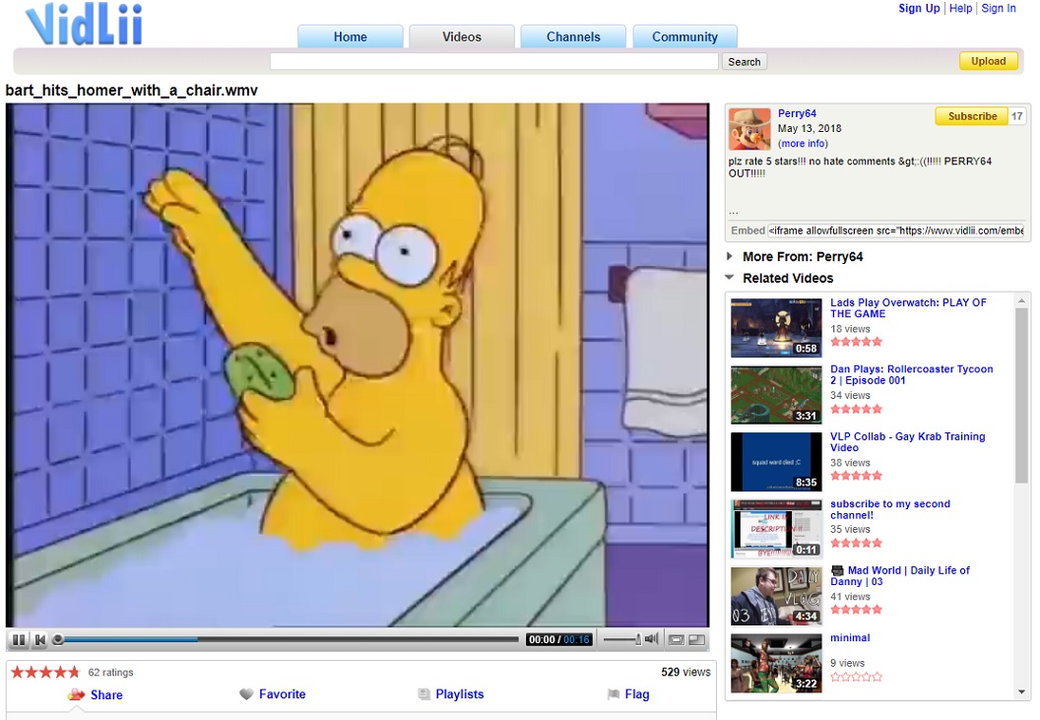Screen dimensions: 1040x720
Task: Click the 17 subscriber count
Action: (x=1016, y=116)
